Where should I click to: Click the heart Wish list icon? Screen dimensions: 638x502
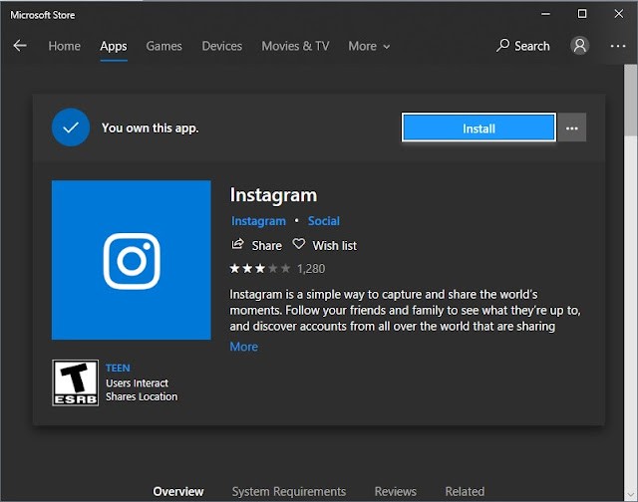click(299, 244)
